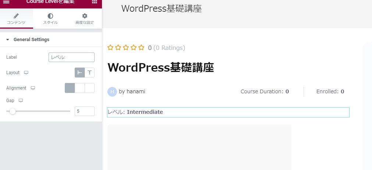Click the Label text field

71,57
